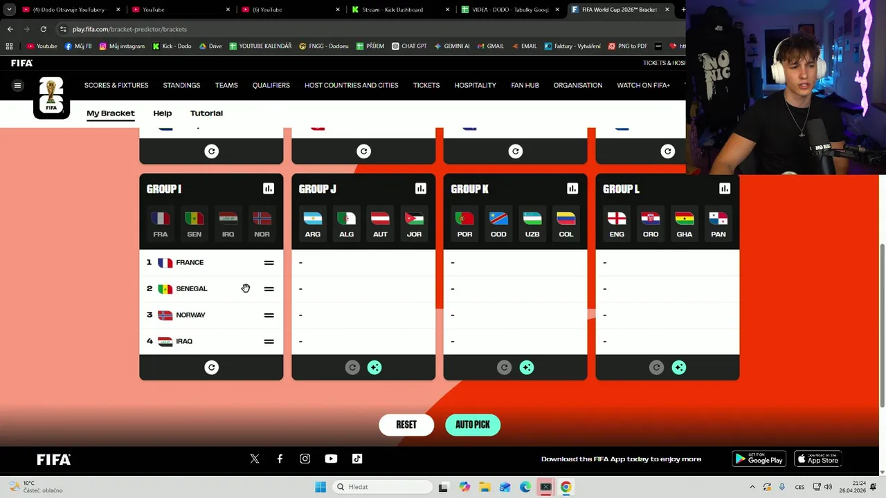Open FIFA TikTok footer icon

357,459
